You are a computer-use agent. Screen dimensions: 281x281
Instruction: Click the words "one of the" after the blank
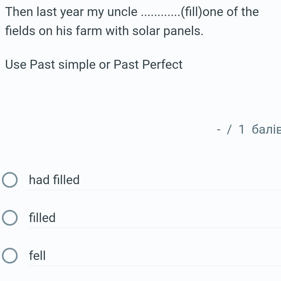(x=231, y=12)
